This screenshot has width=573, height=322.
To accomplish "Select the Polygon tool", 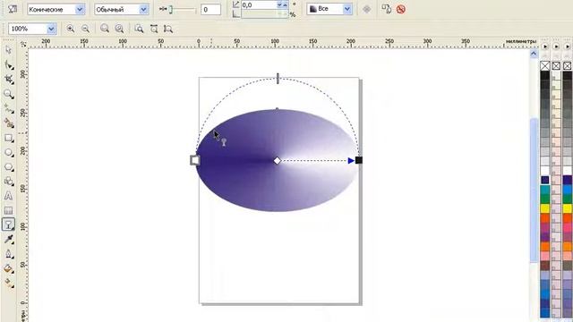I will (8, 167).
